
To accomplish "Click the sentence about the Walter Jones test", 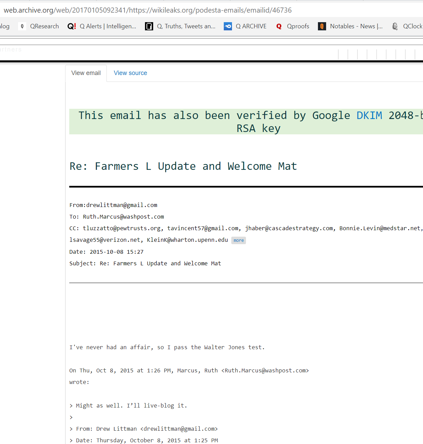I will click(x=167, y=347).
